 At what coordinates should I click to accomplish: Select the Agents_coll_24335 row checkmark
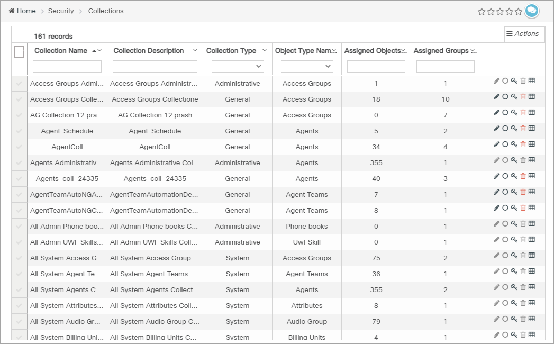click(x=19, y=179)
